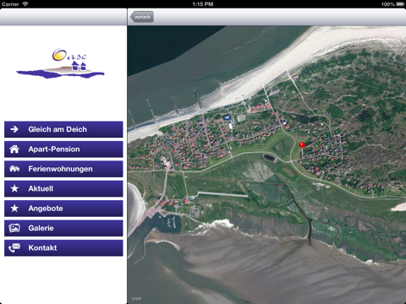Image resolution: width=406 pixels, height=304 pixels.
Task: Tap the zurück back button
Action: coord(142,17)
